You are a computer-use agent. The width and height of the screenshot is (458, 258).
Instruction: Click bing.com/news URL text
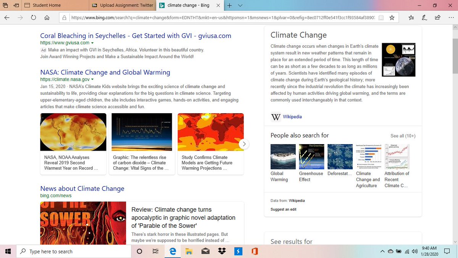tap(56, 196)
